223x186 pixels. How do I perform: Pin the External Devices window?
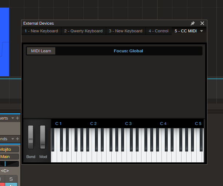tap(192, 23)
